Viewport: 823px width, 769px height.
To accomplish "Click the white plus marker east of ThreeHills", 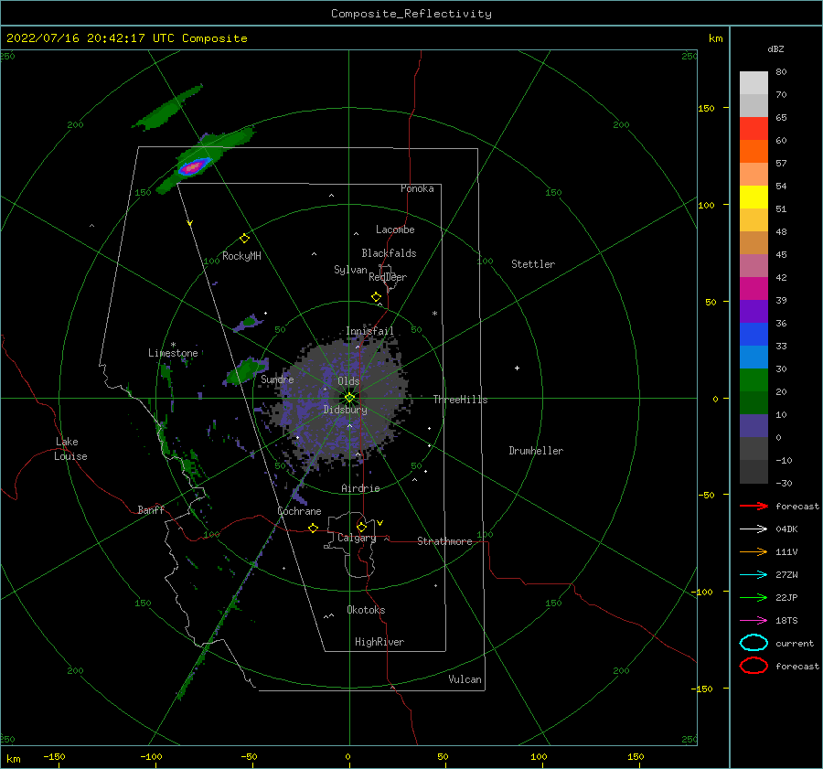I will 517,368.
